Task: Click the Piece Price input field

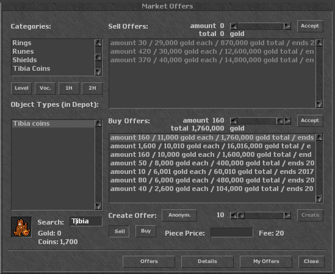Action: pos(232,233)
